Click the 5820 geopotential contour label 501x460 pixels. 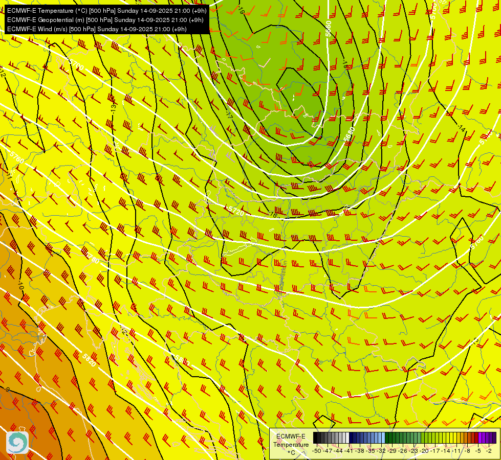(x=89, y=360)
